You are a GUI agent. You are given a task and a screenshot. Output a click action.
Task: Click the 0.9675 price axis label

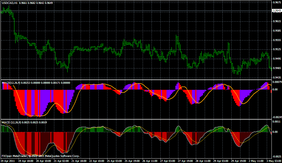pyautogui.click(x=277, y=2)
